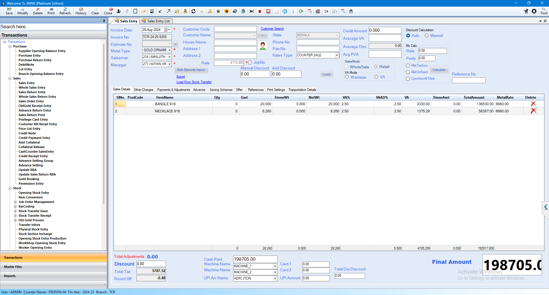Open the Payments & Adjustments tab
Viewport: 549px width, 295px height.
pyautogui.click(x=173, y=90)
